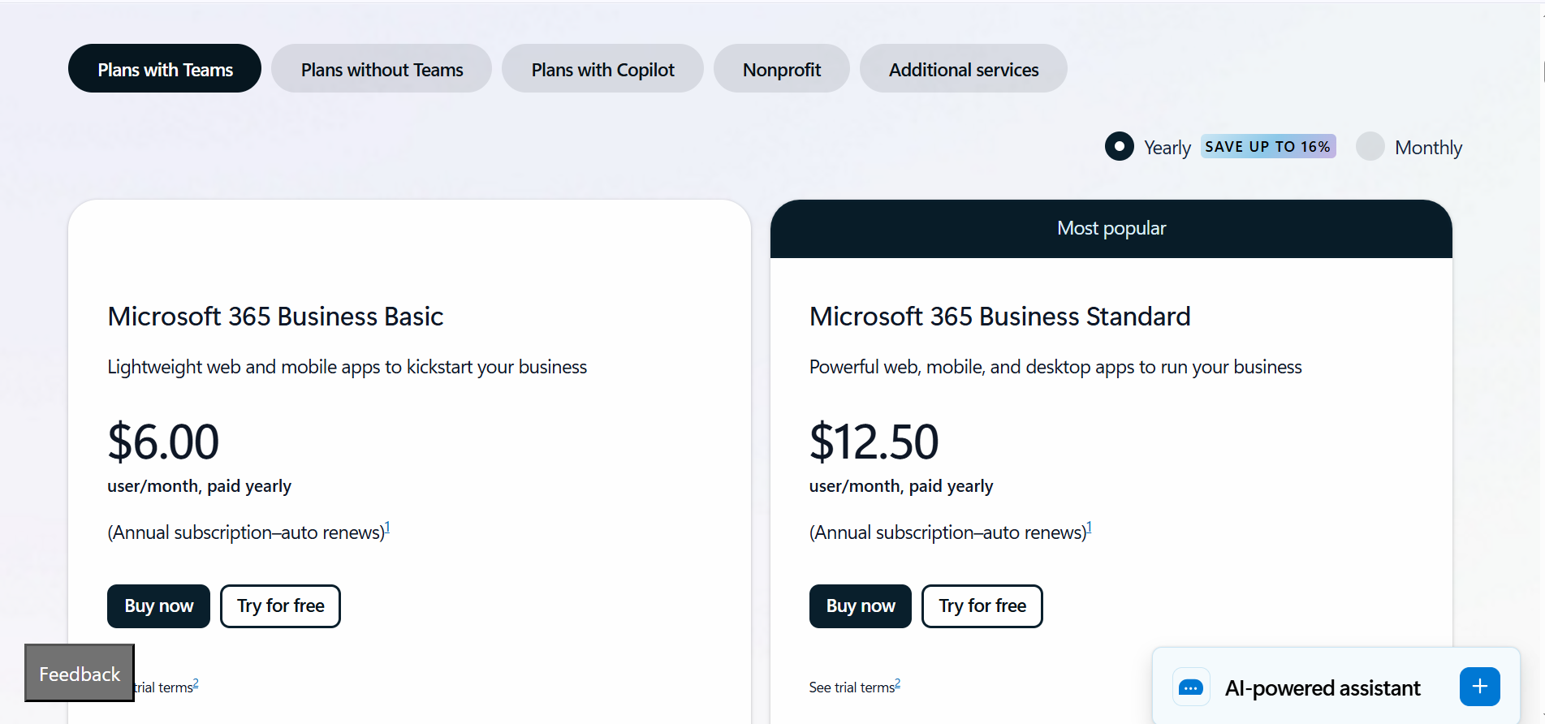Select the Monthly billing radio button
Image resolution: width=1545 pixels, height=724 pixels.
coord(1370,146)
